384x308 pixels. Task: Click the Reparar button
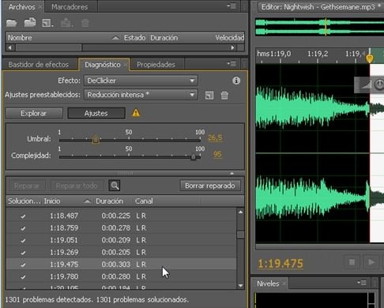pos(27,186)
